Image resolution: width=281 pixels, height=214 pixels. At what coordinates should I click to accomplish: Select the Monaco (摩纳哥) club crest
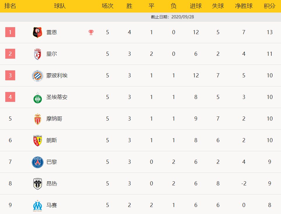coord(38,119)
